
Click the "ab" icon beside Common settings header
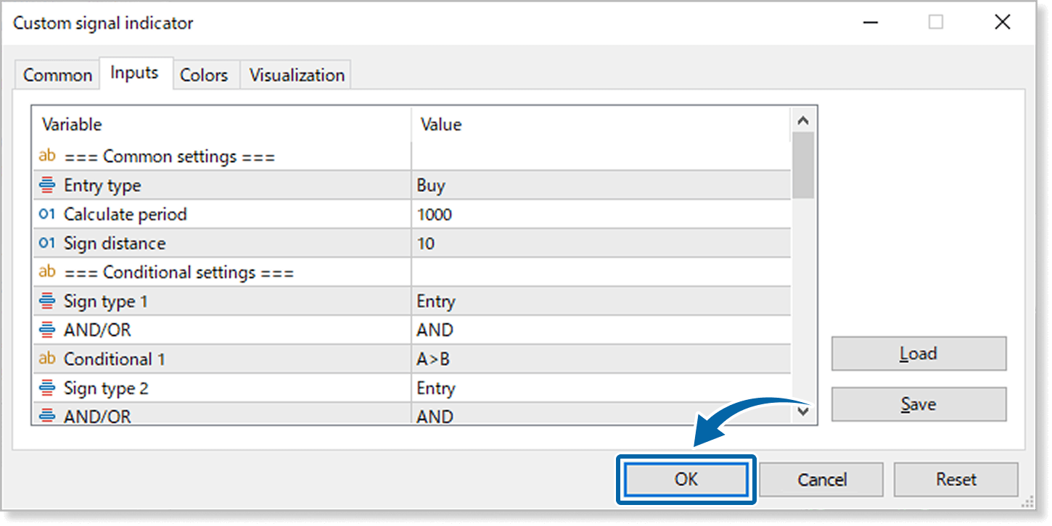coord(47,155)
